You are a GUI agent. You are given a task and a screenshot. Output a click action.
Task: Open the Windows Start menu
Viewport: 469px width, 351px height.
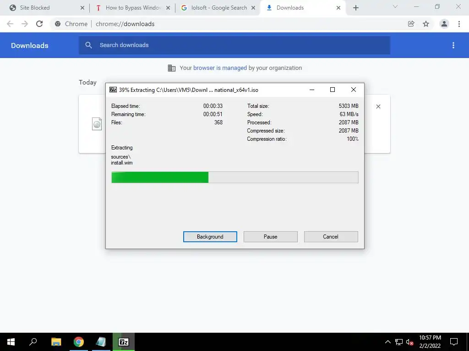(x=11, y=342)
